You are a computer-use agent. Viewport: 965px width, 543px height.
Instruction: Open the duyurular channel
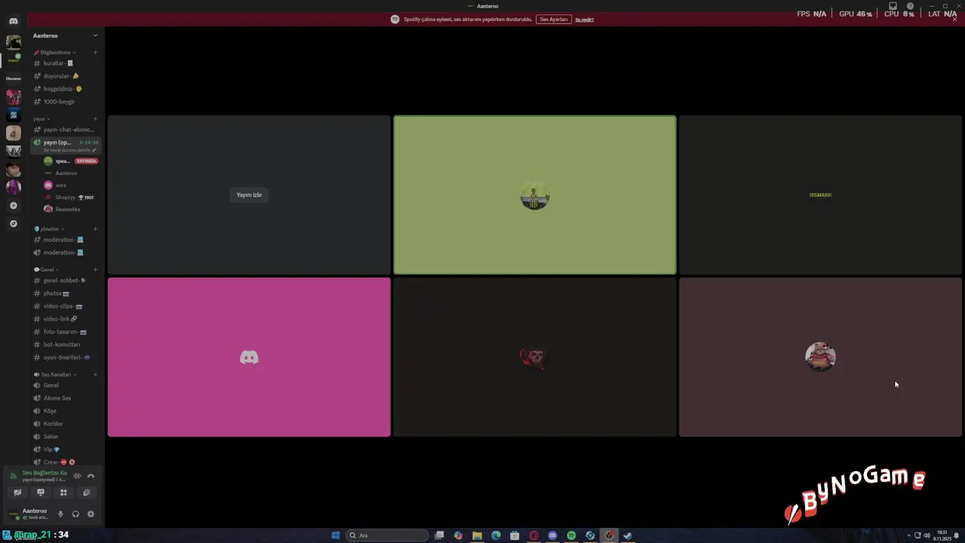66,76
